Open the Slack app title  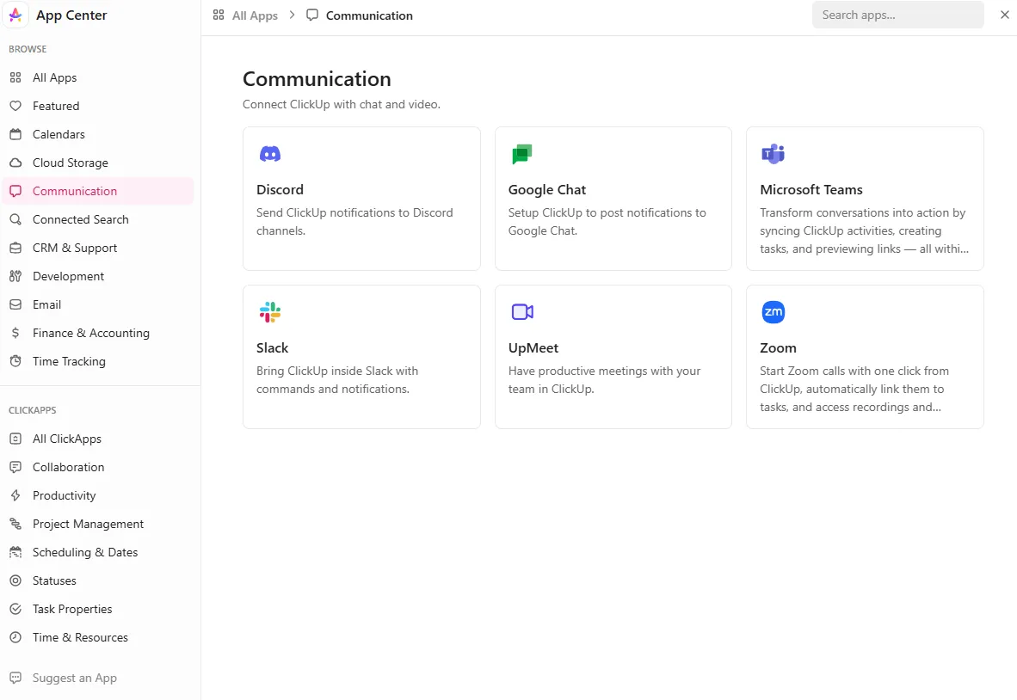coord(272,348)
